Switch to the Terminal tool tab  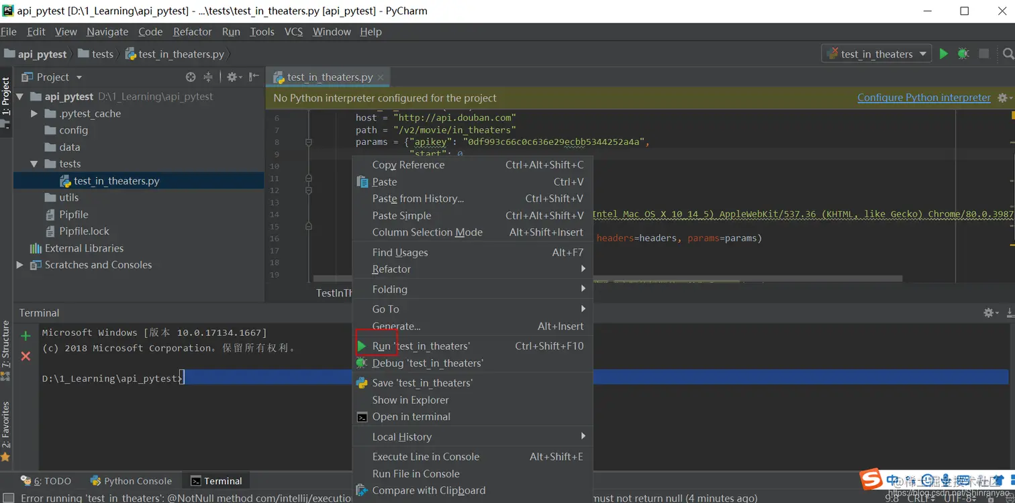(216, 481)
